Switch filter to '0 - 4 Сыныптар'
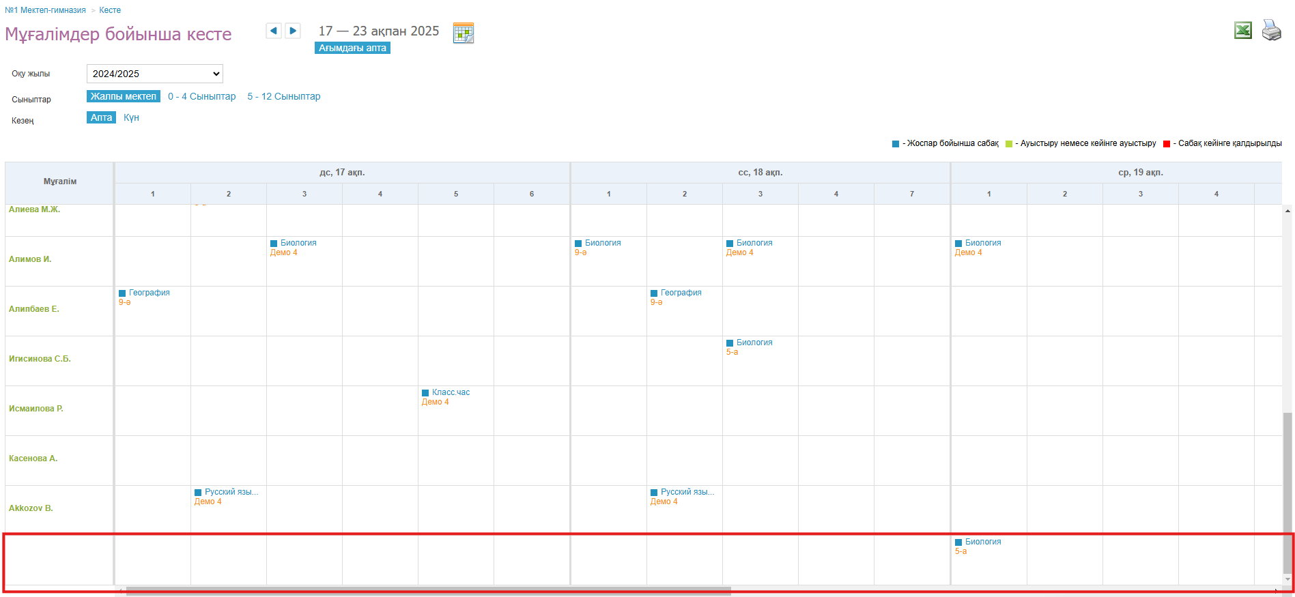1295x597 pixels. click(201, 96)
